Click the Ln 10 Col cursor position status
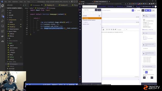Screen dimensions: 162x91 47,84
